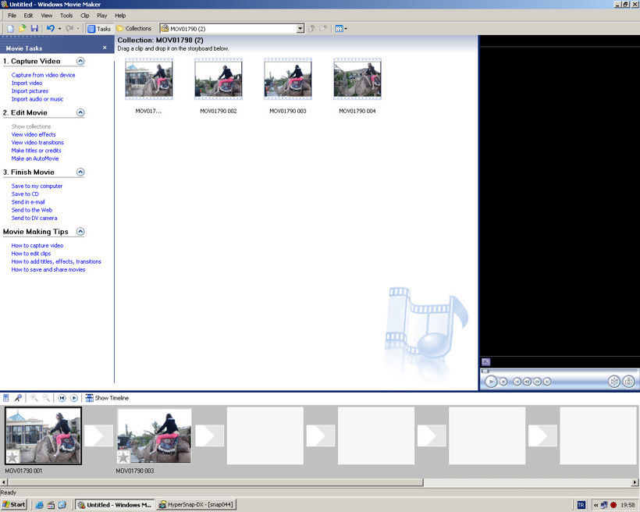Click Import video link
The width and height of the screenshot is (640, 512).
tap(27, 83)
